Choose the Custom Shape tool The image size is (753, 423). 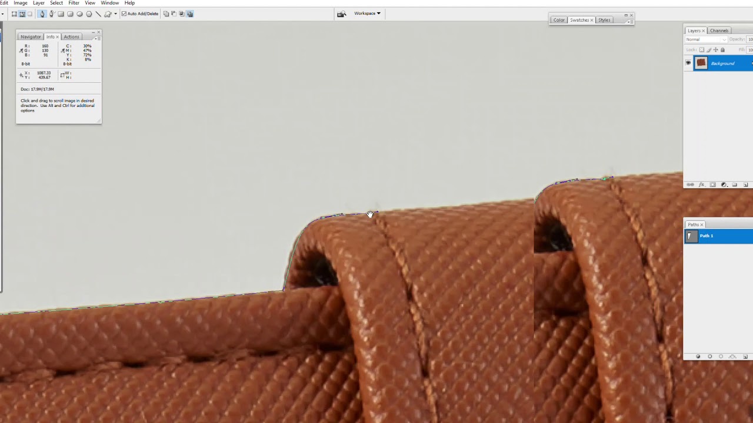[108, 14]
